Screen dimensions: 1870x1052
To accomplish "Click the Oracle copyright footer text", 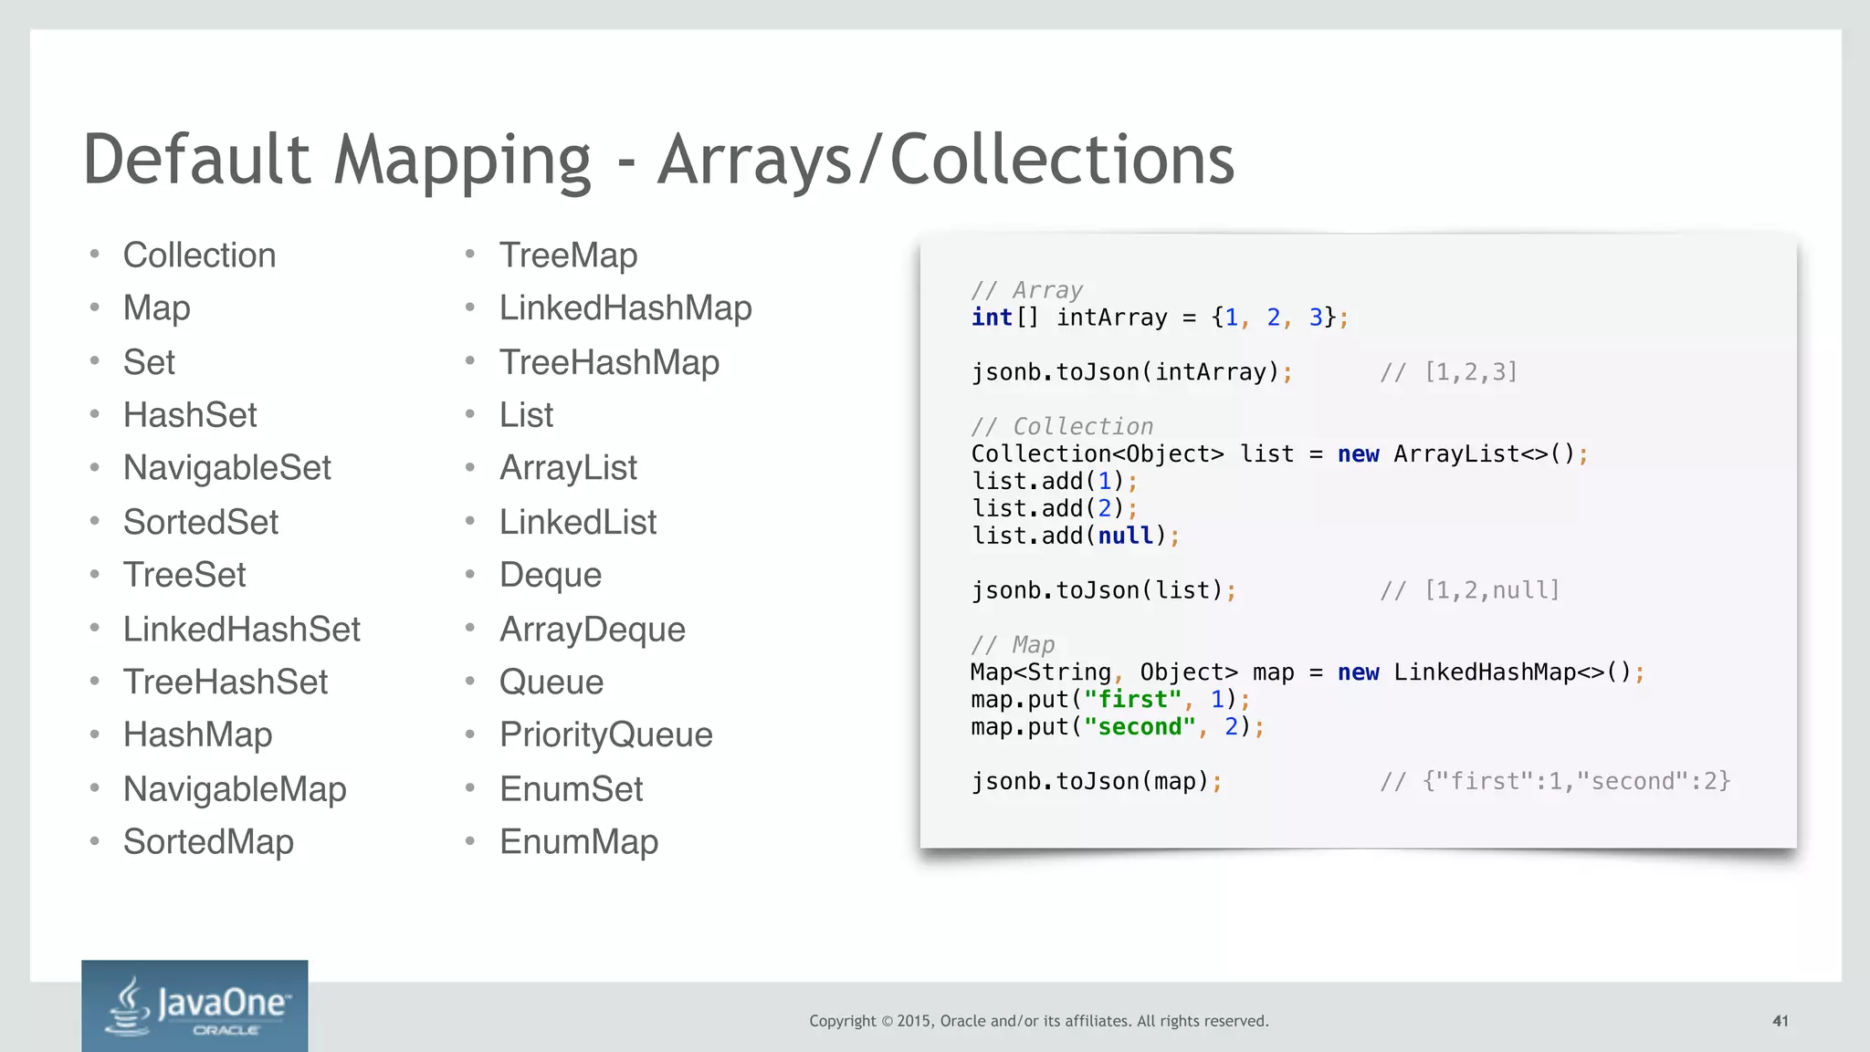I will click(x=1038, y=1021).
